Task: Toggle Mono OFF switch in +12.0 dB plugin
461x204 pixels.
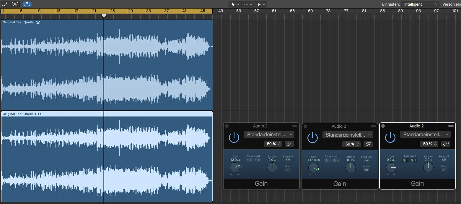Action: pyautogui.click(x=366, y=170)
